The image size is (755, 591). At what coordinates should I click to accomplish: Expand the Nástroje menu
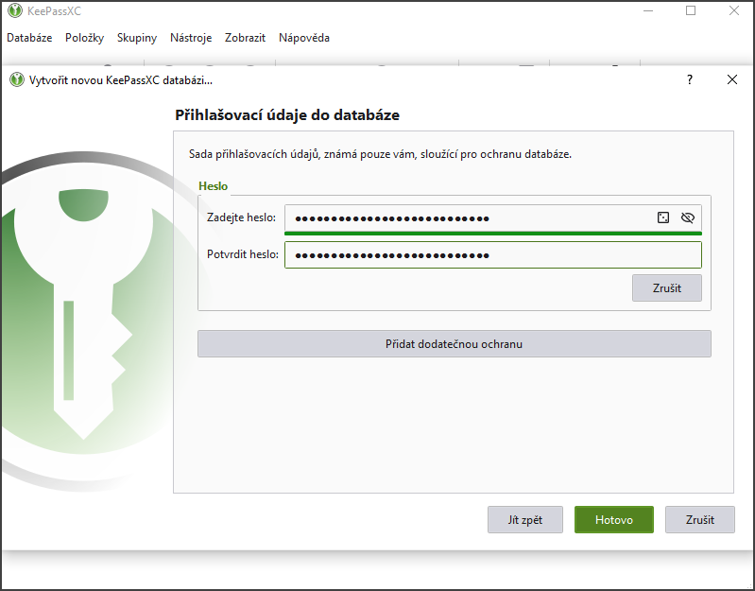click(191, 38)
